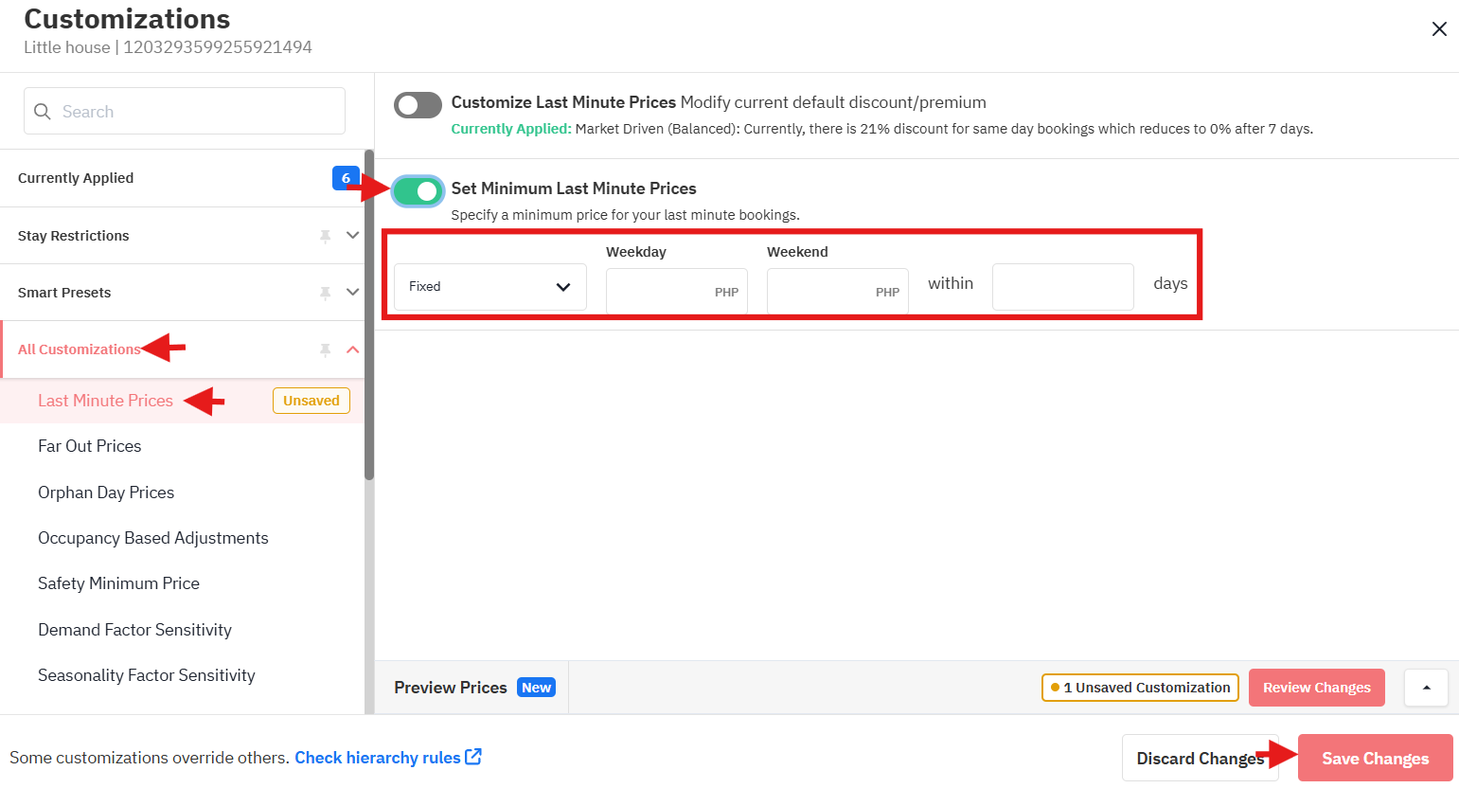Pin the All Customizations section
This screenshot has height=788, width=1459.
click(x=326, y=349)
